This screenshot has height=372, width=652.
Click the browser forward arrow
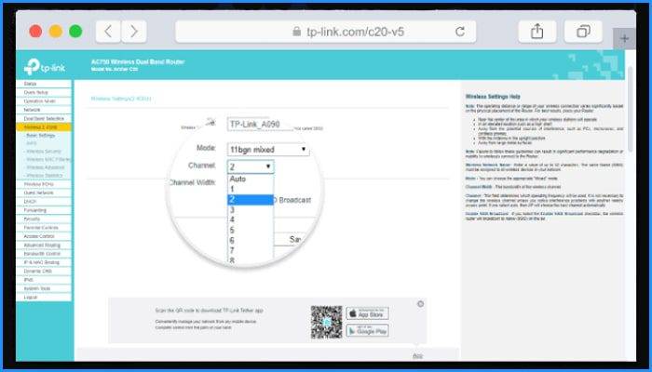pos(134,31)
